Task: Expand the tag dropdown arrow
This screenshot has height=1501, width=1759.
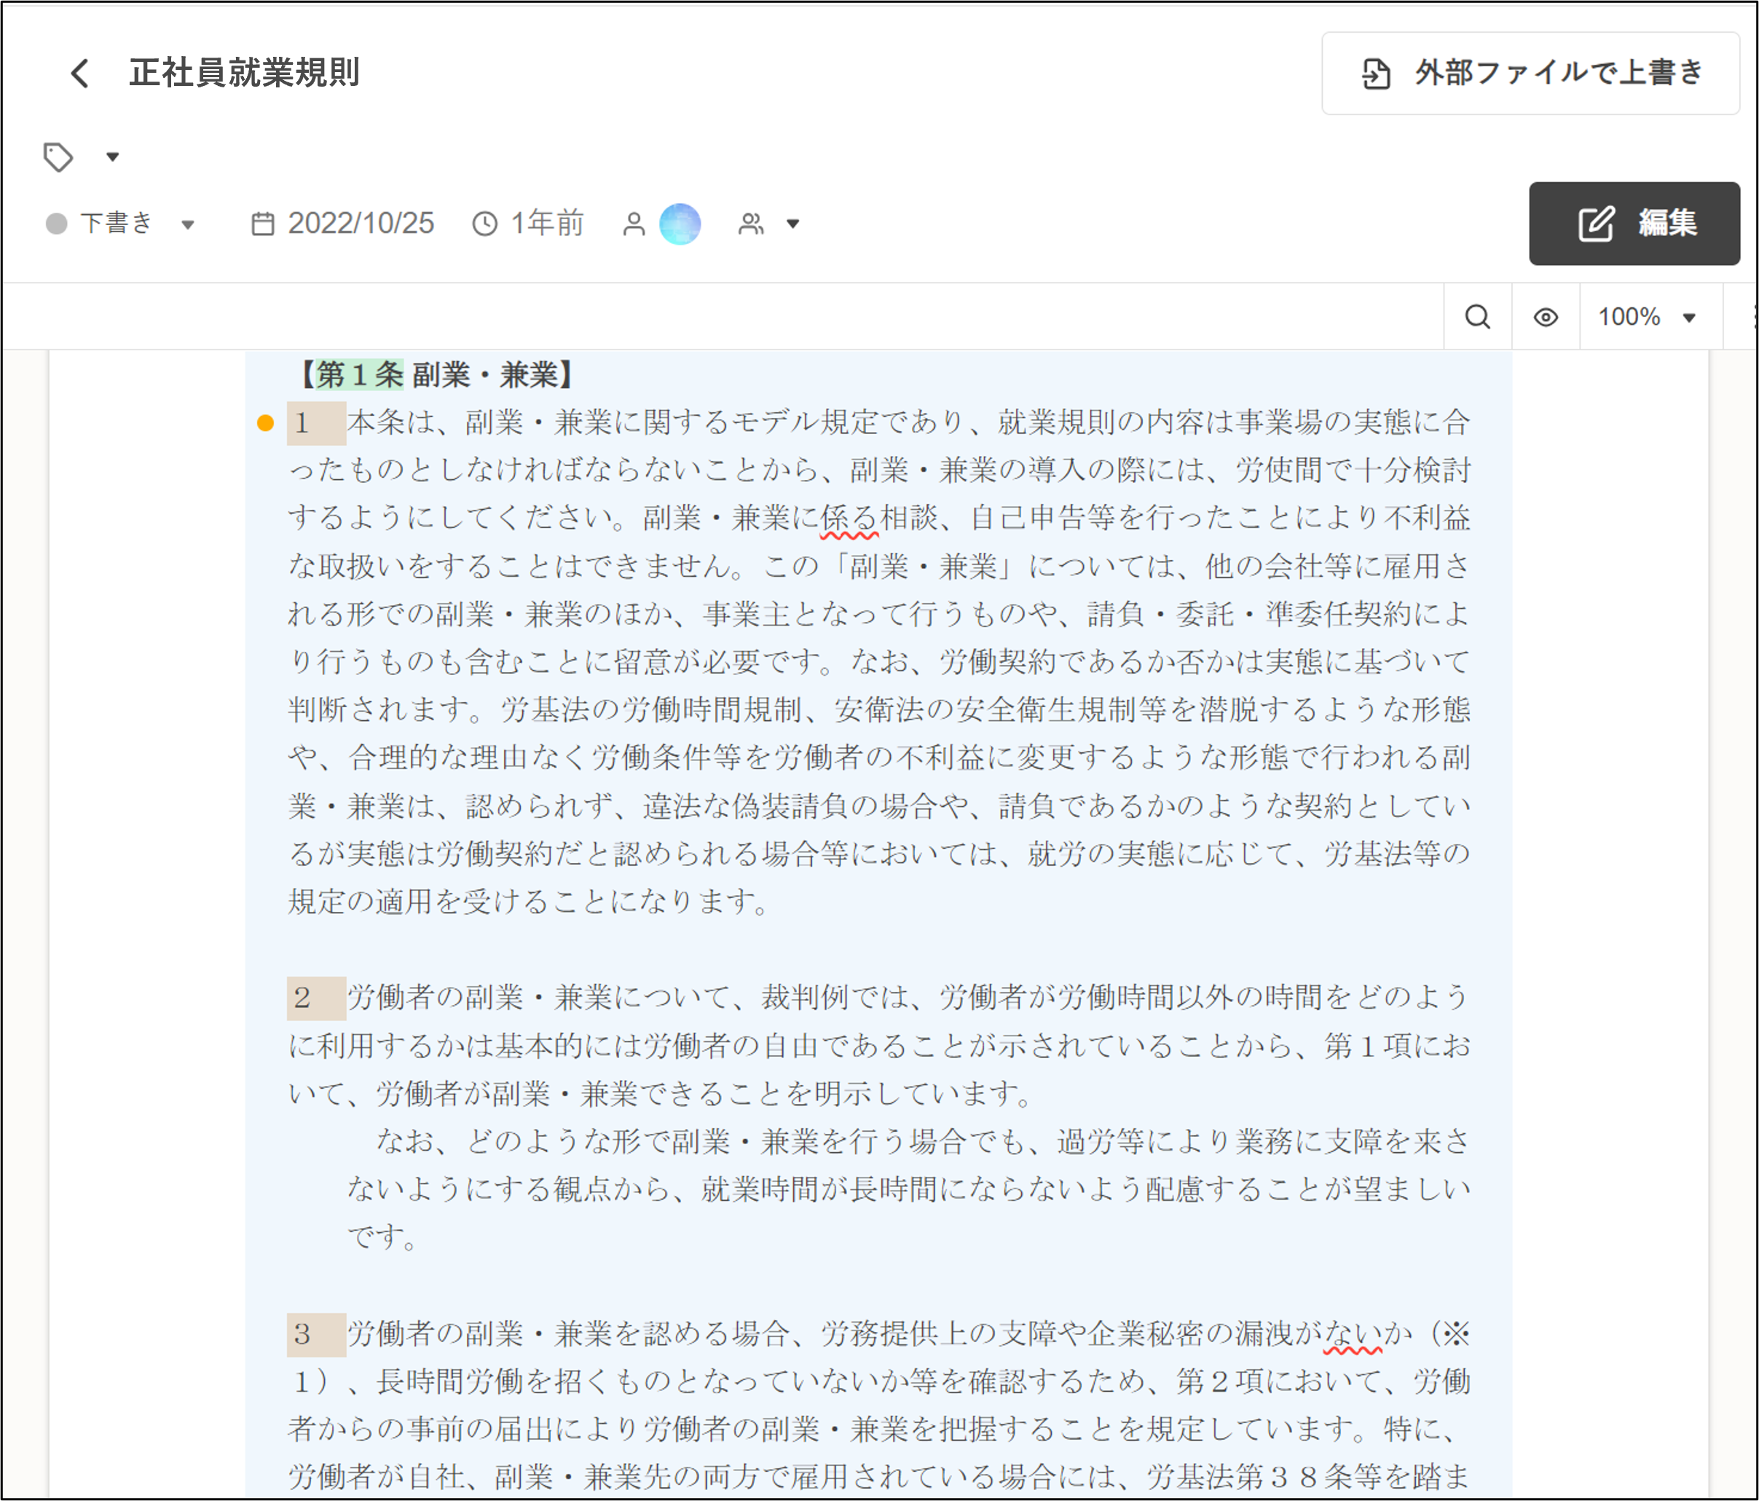Action: point(113,156)
